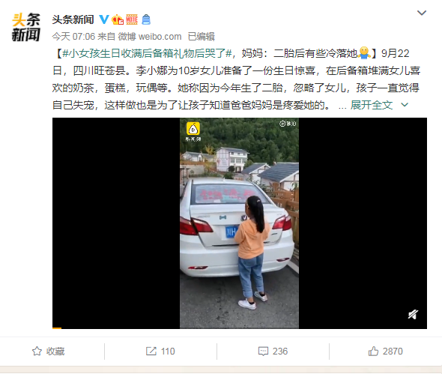Click the orange video progress bar

[x=57, y=328]
